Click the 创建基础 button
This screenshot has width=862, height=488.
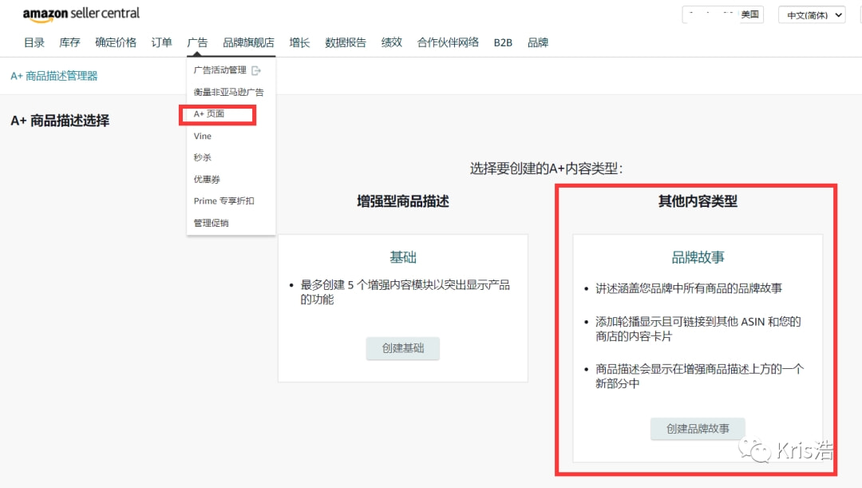pyautogui.click(x=403, y=348)
